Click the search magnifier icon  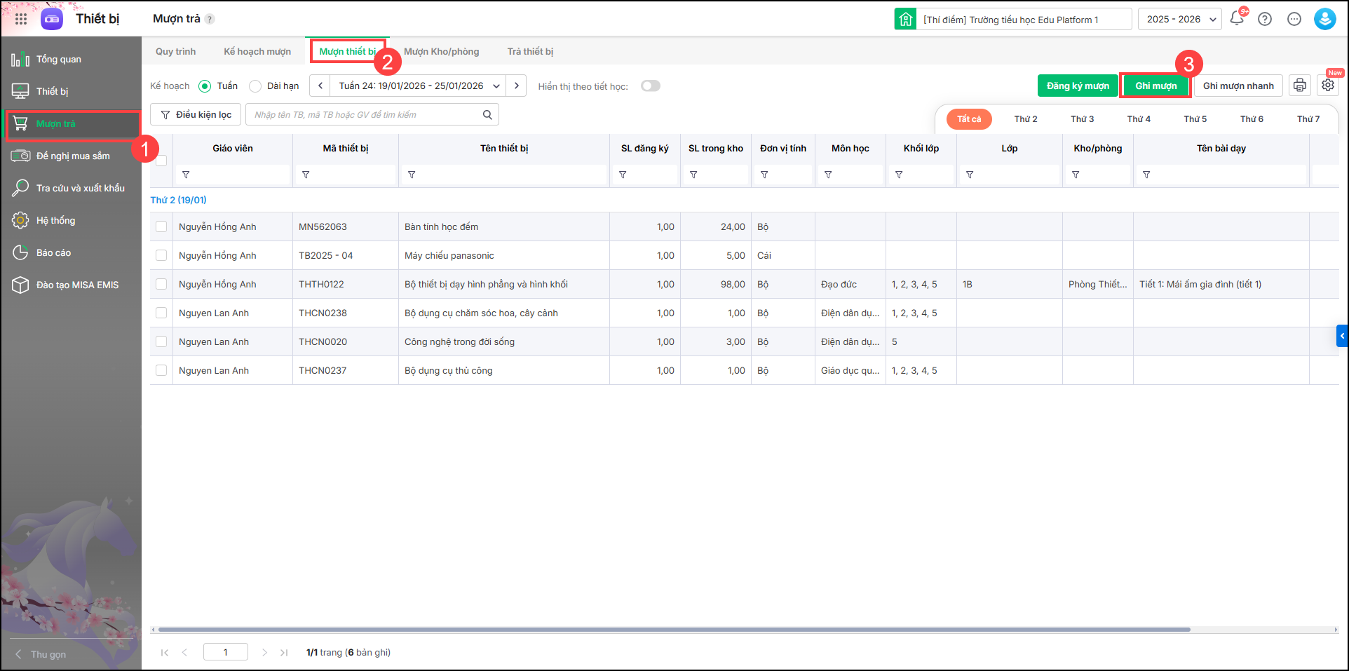click(487, 115)
